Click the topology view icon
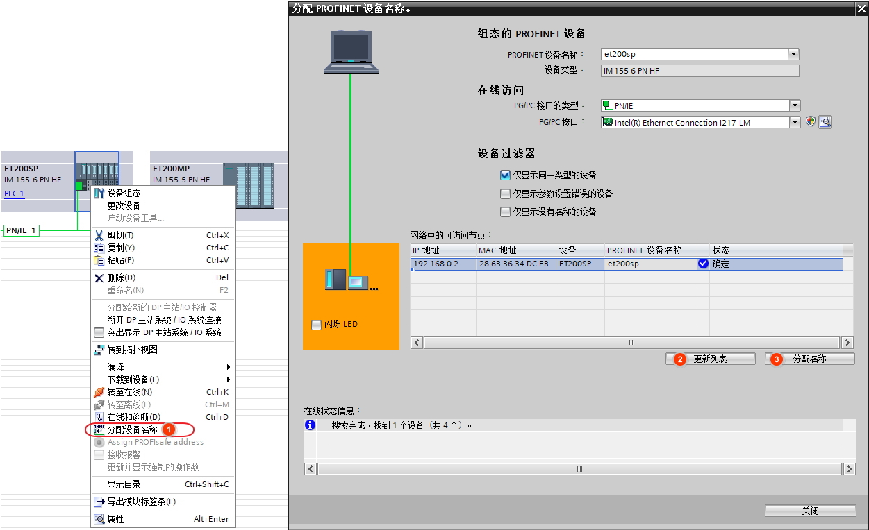869x530 pixels. click(99, 350)
